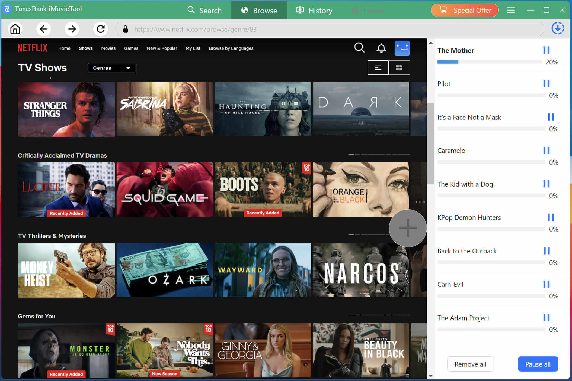
Task: Click the page reload icon
Action: pos(101,29)
